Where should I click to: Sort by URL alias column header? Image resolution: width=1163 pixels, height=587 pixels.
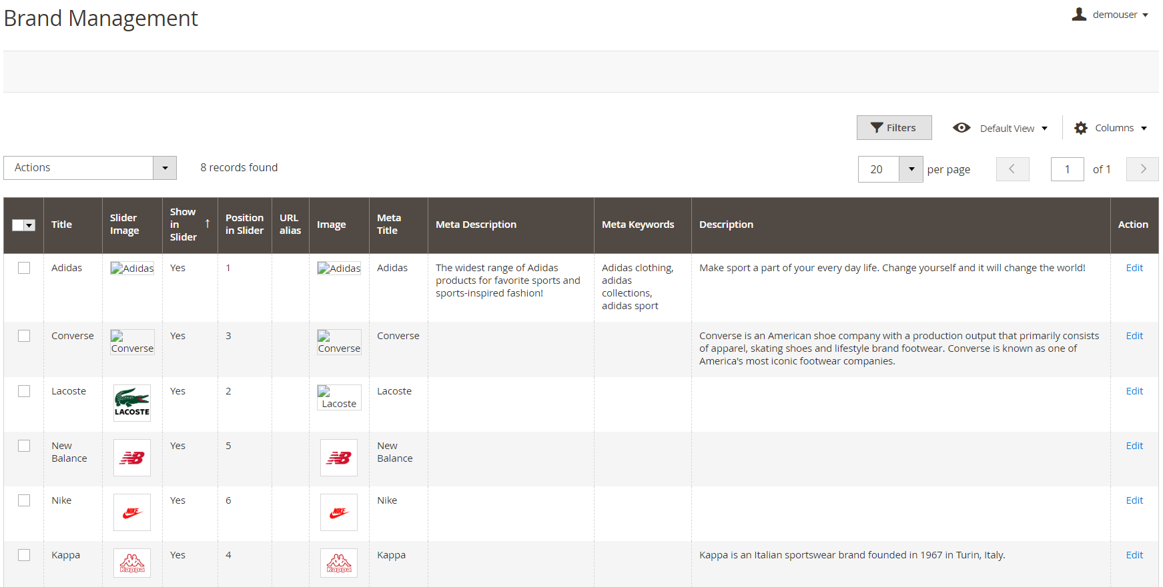(290, 225)
